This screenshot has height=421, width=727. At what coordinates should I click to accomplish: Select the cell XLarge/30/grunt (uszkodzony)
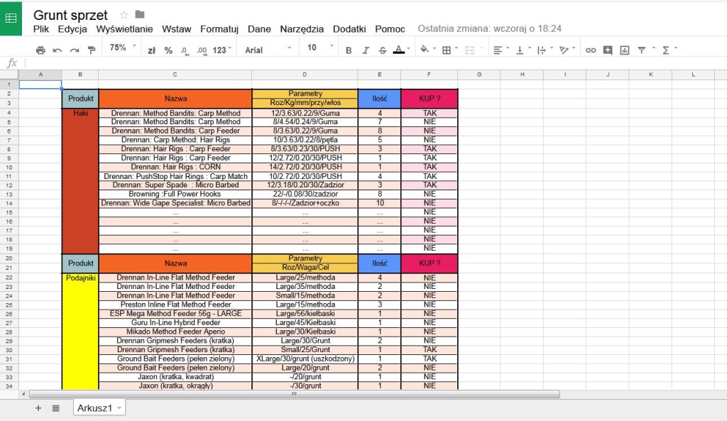pyautogui.click(x=305, y=359)
